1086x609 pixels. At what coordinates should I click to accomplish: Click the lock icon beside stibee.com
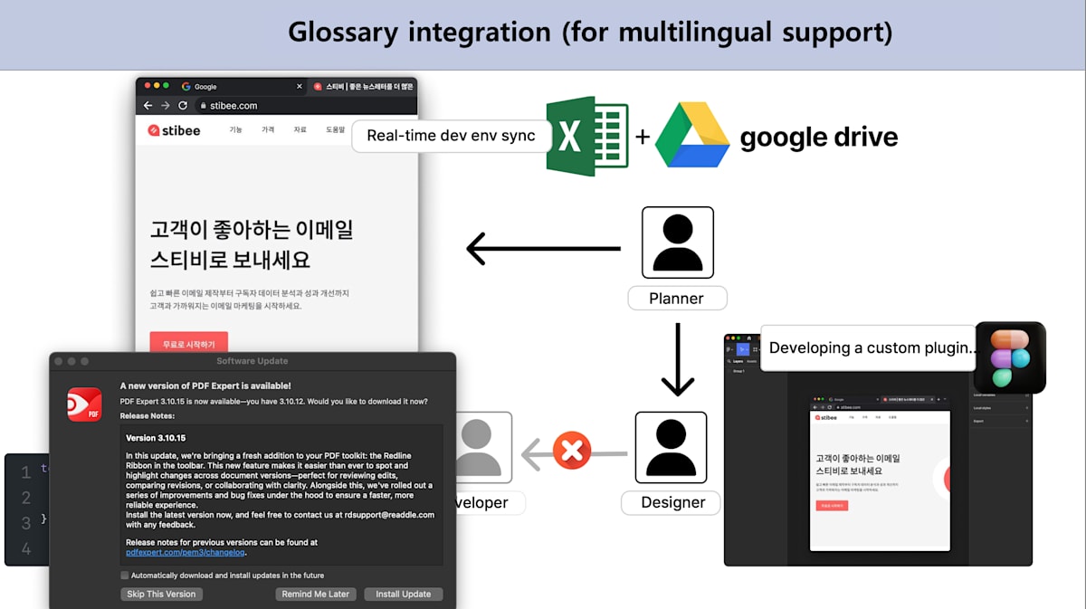pos(202,106)
